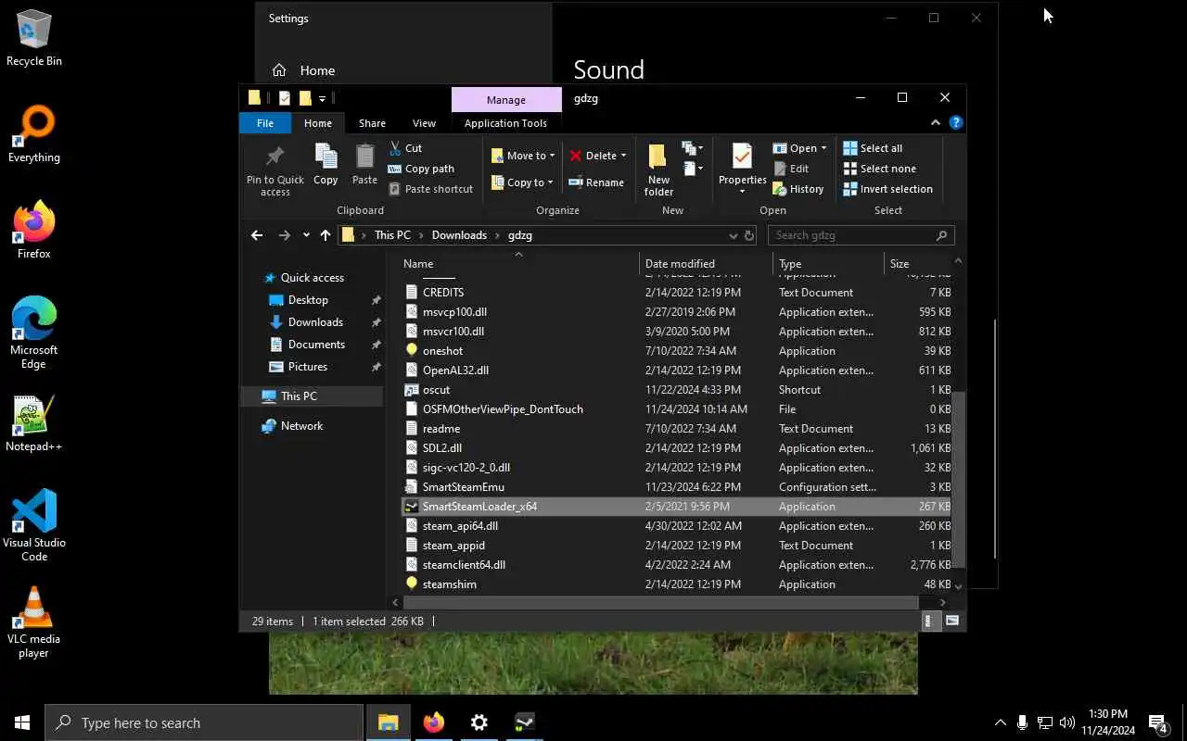Click the Cut scissors icon
1187x741 pixels.
(395, 148)
